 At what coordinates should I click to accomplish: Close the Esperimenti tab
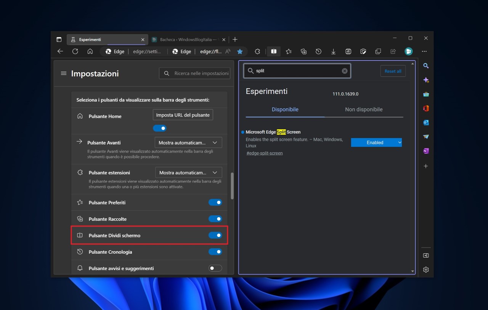[143, 40]
